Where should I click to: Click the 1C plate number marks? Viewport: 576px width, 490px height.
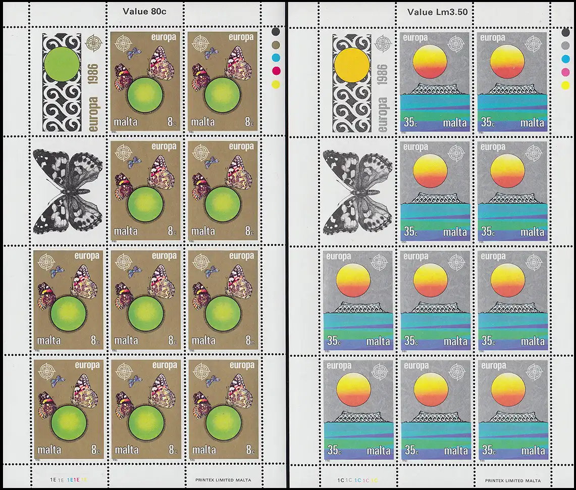coord(358,480)
